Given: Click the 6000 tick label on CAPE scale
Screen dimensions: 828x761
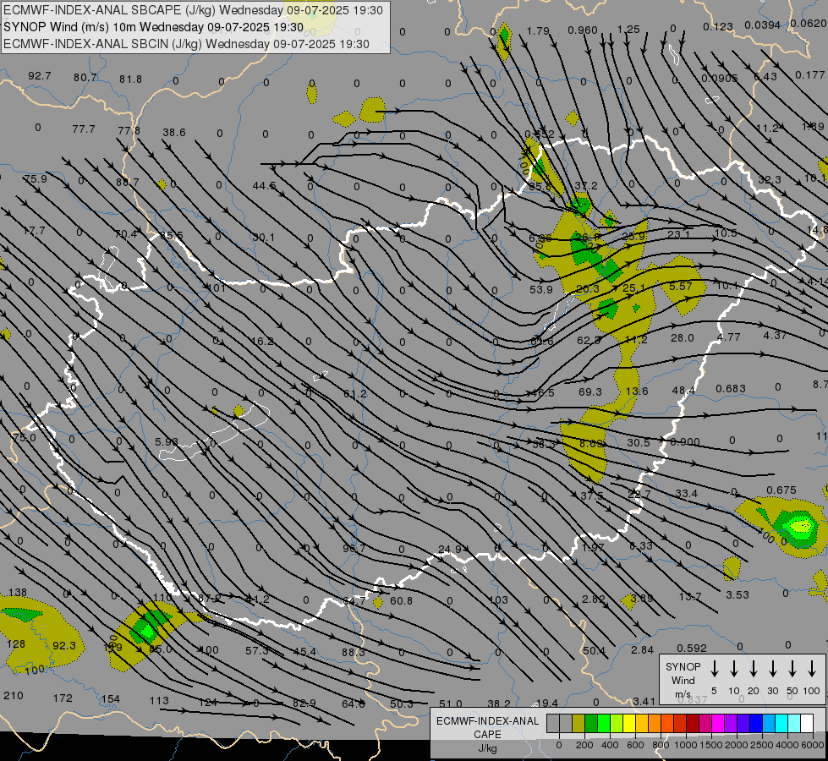Looking at the screenshot, I should click(813, 745).
